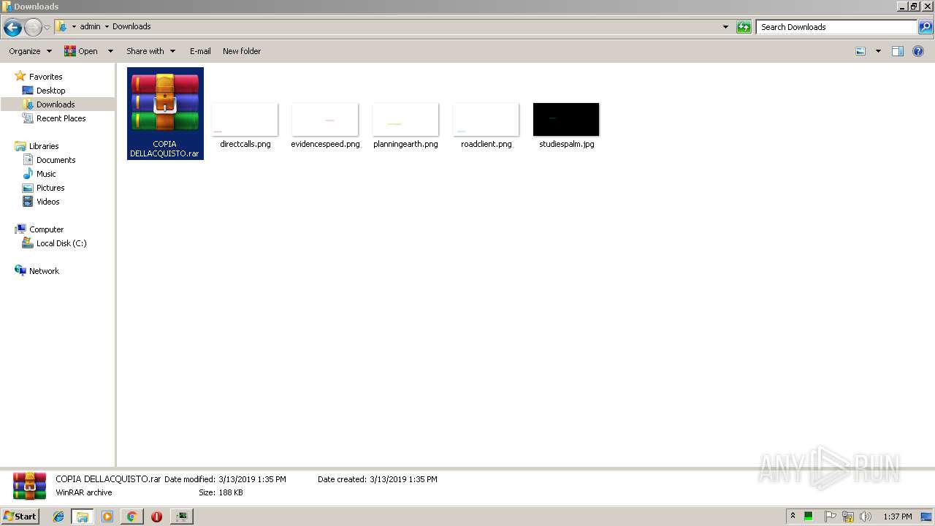Open Local Disk (C:)

(x=61, y=243)
